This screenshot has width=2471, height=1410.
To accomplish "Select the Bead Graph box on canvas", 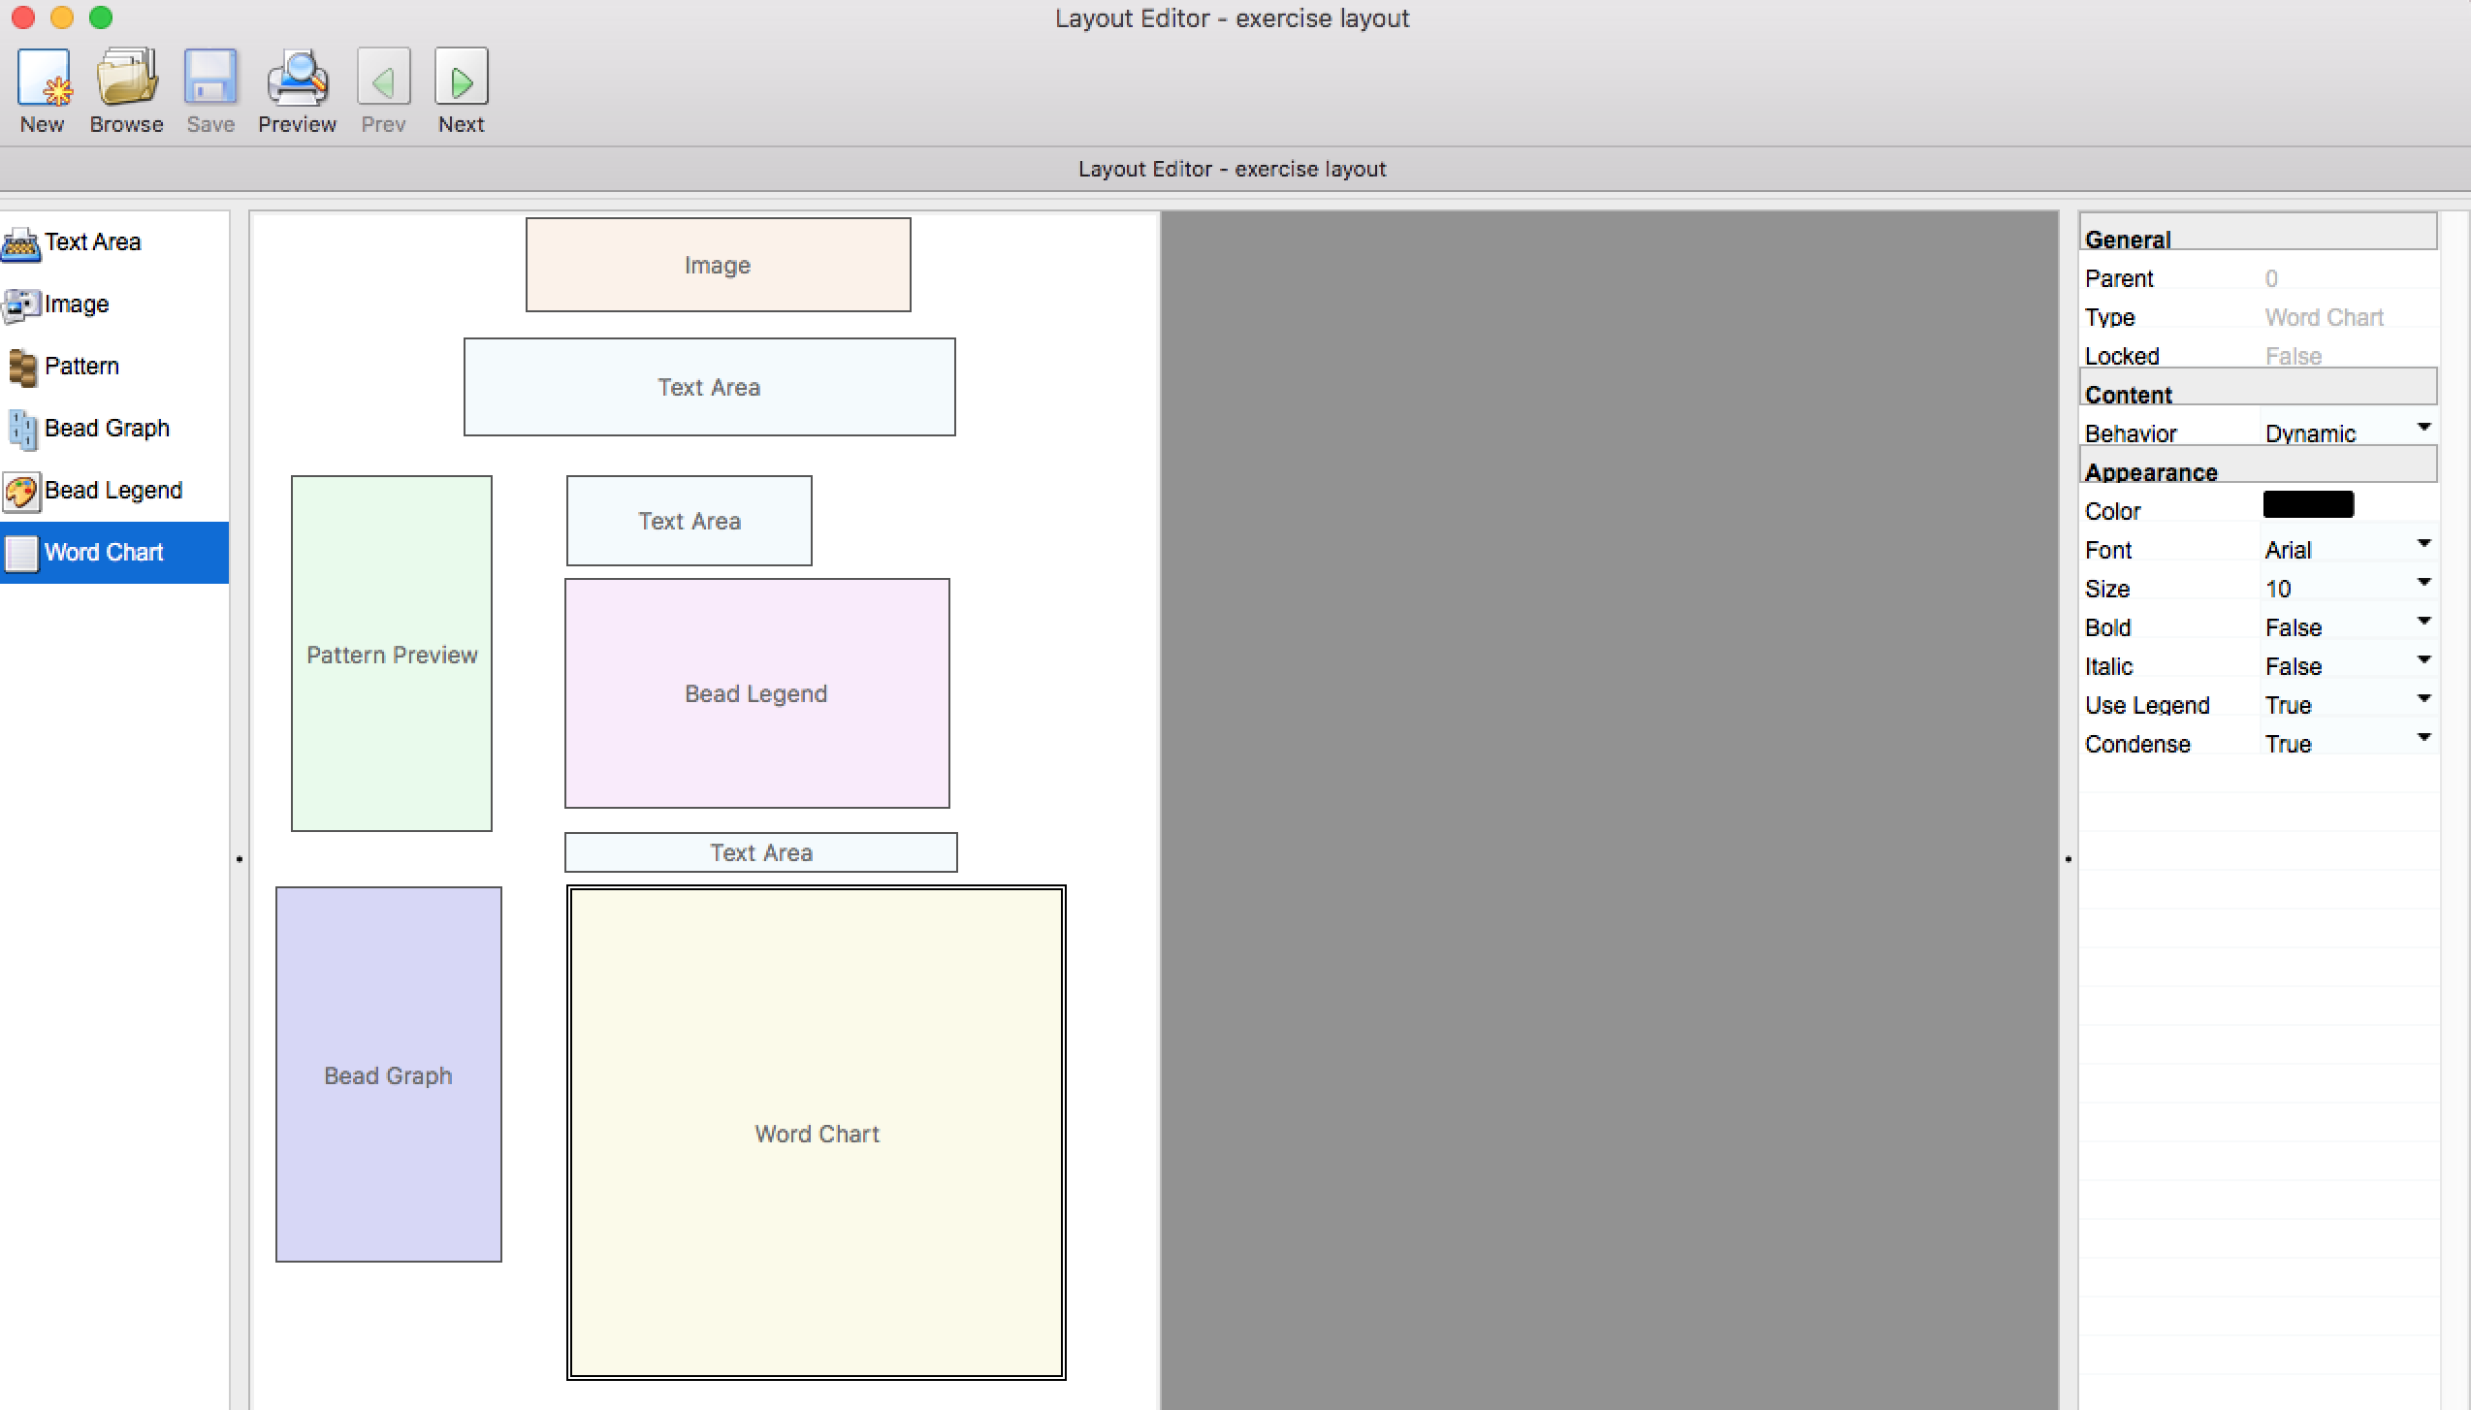I will tap(389, 1074).
